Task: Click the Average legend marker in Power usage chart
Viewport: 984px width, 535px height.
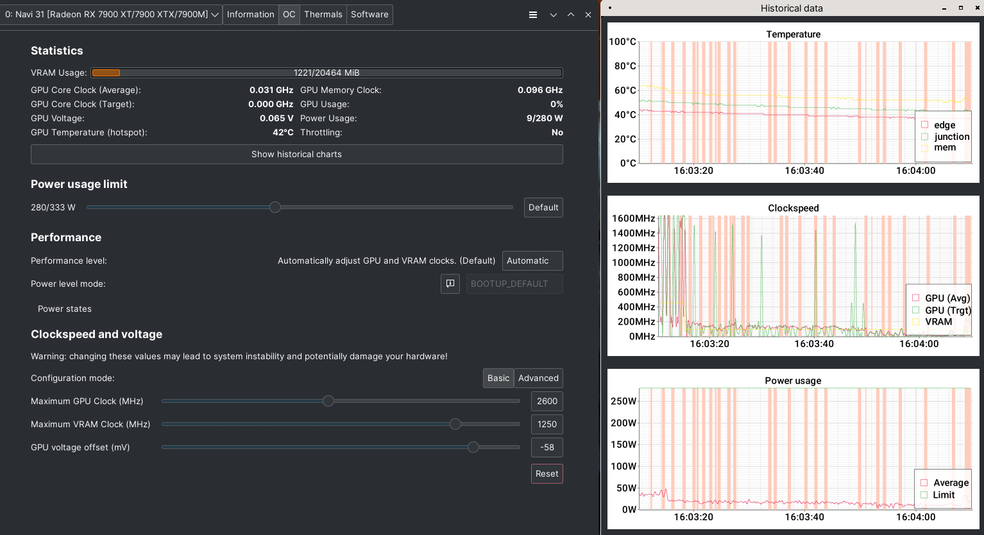Action: [924, 483]
